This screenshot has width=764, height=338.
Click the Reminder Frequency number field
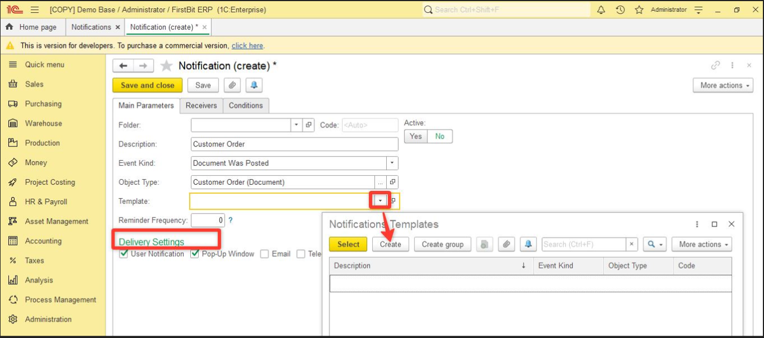208,220
